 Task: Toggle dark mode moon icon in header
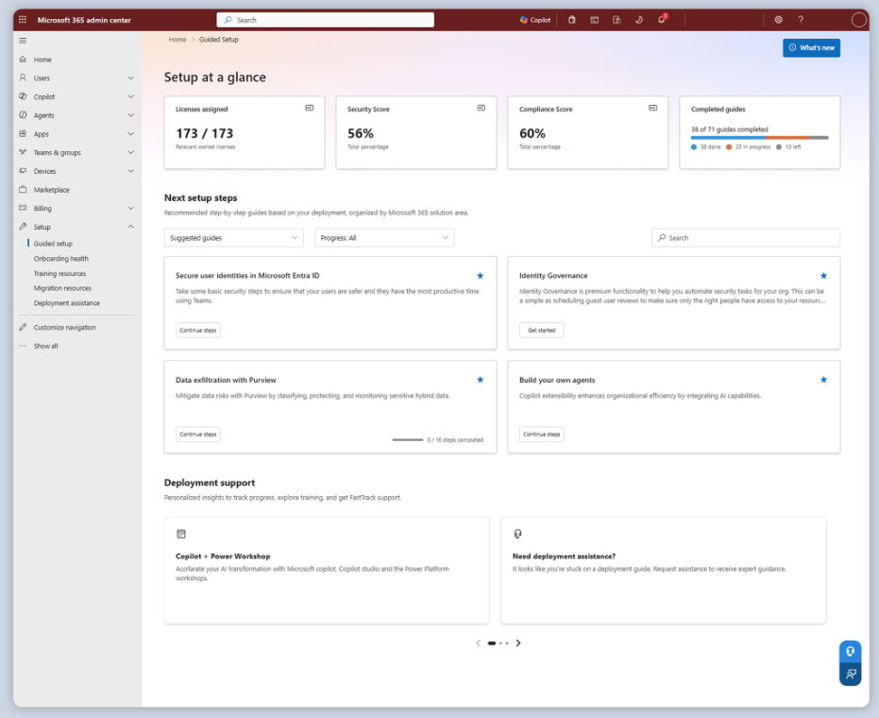point(639,20)
